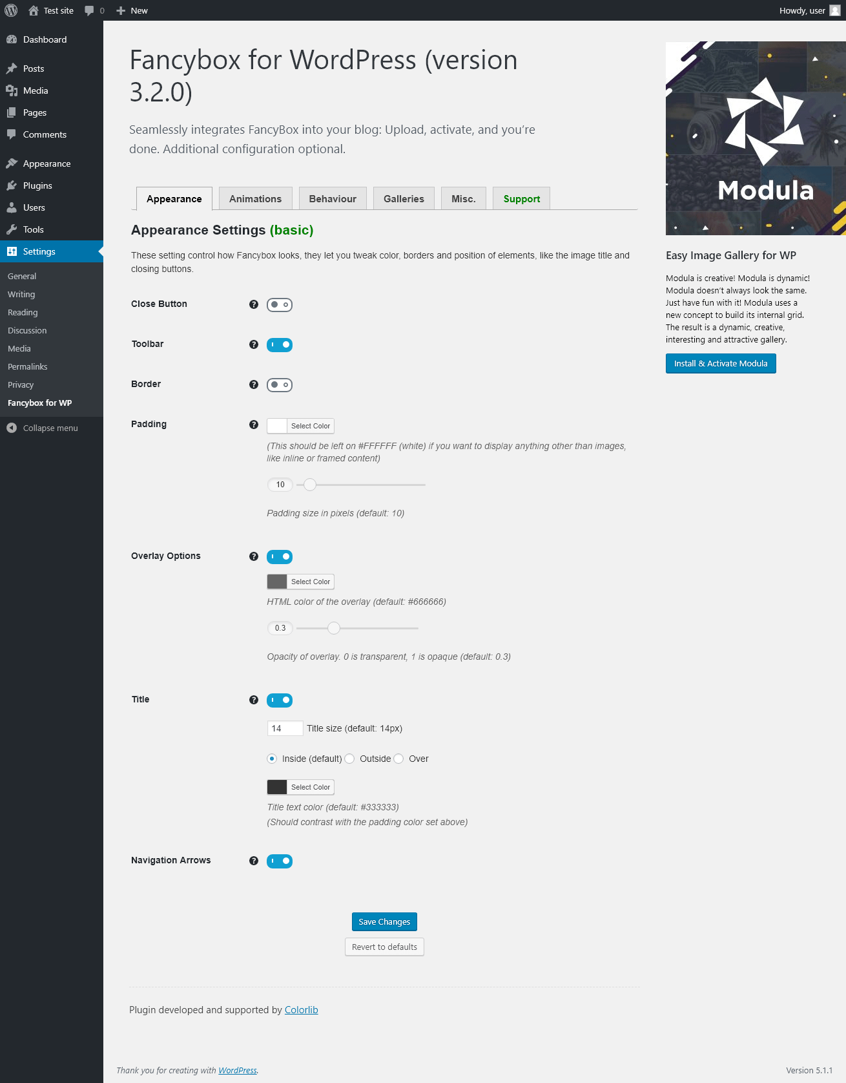Image resolution: width=846 pixels, height=1083 pixels.
Task: Turn off the Title toggle
Action: [x=280, y=700]
